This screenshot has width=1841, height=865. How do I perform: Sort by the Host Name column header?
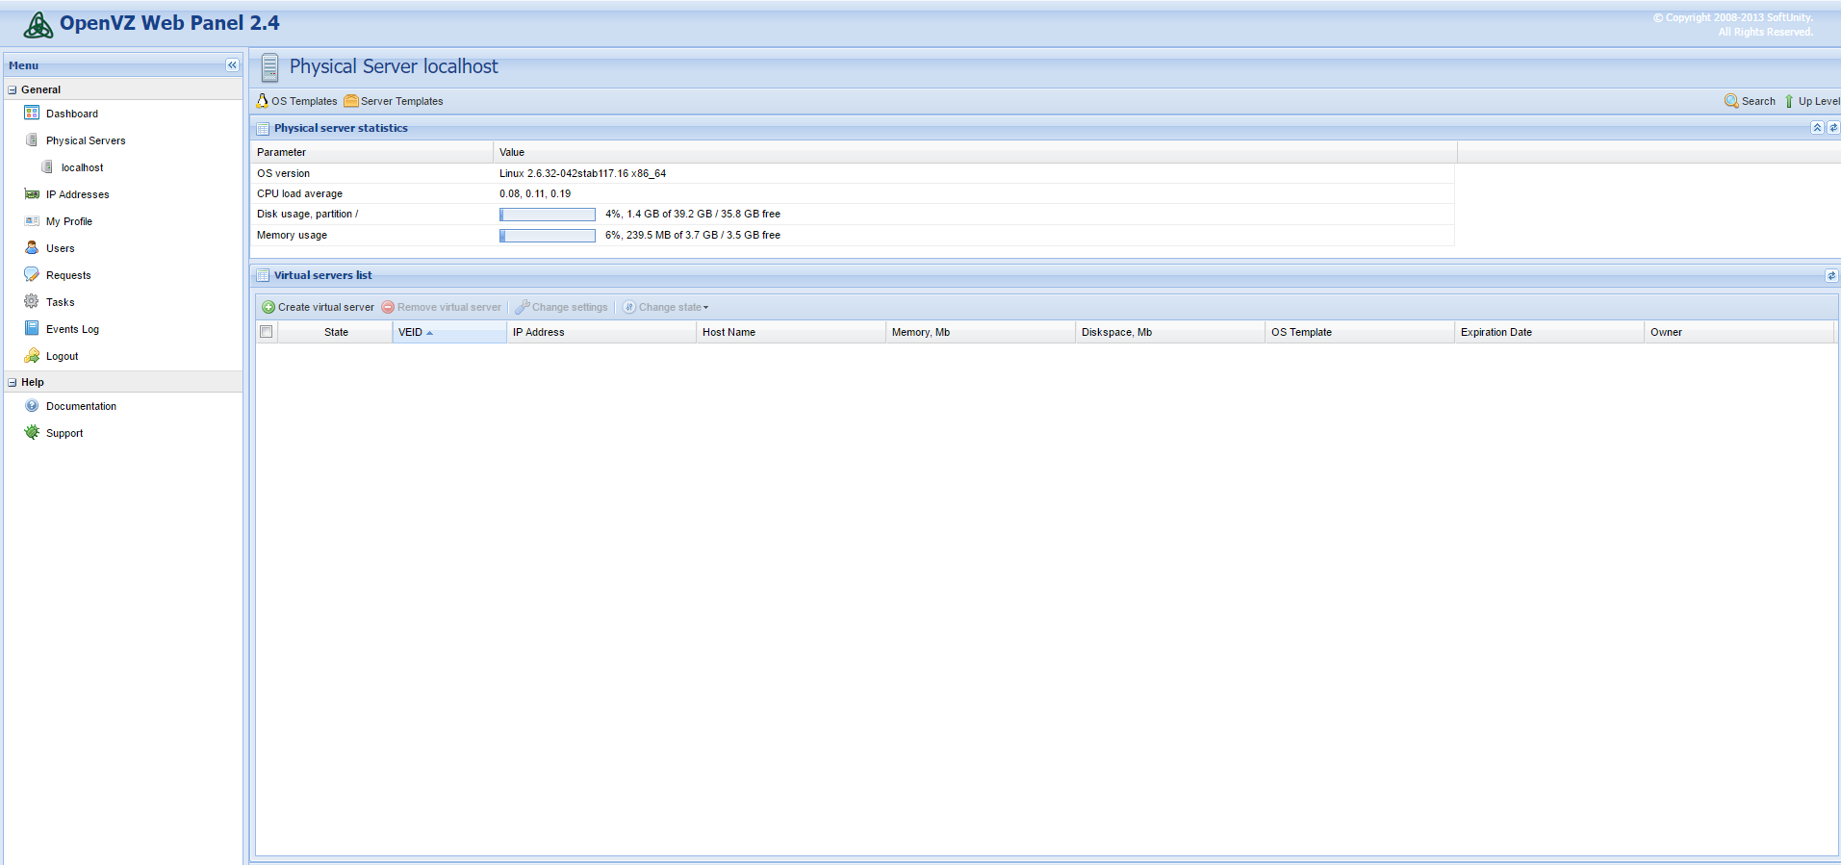pos(791,332)
